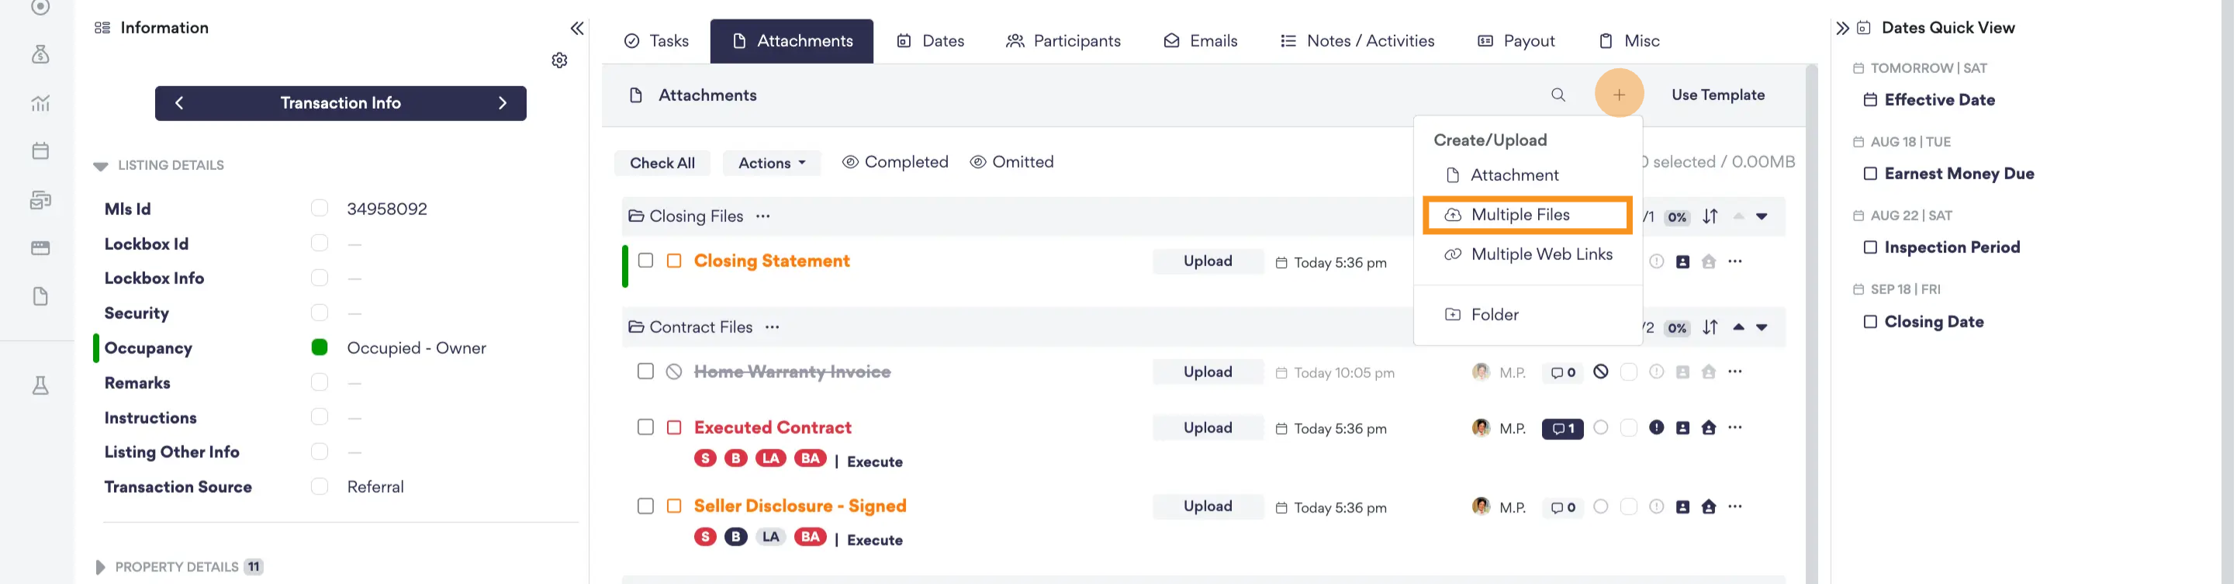Switch to the Emails tab
This screenshot has width=2237, height=584.
[1200, 41]
